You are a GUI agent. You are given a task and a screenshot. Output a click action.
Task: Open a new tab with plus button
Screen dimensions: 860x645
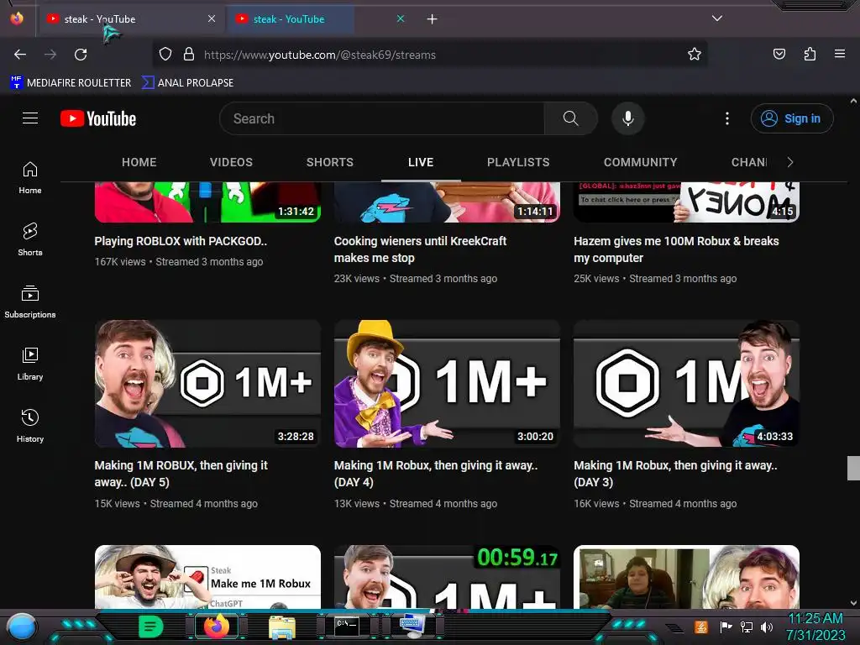point(433,19)
